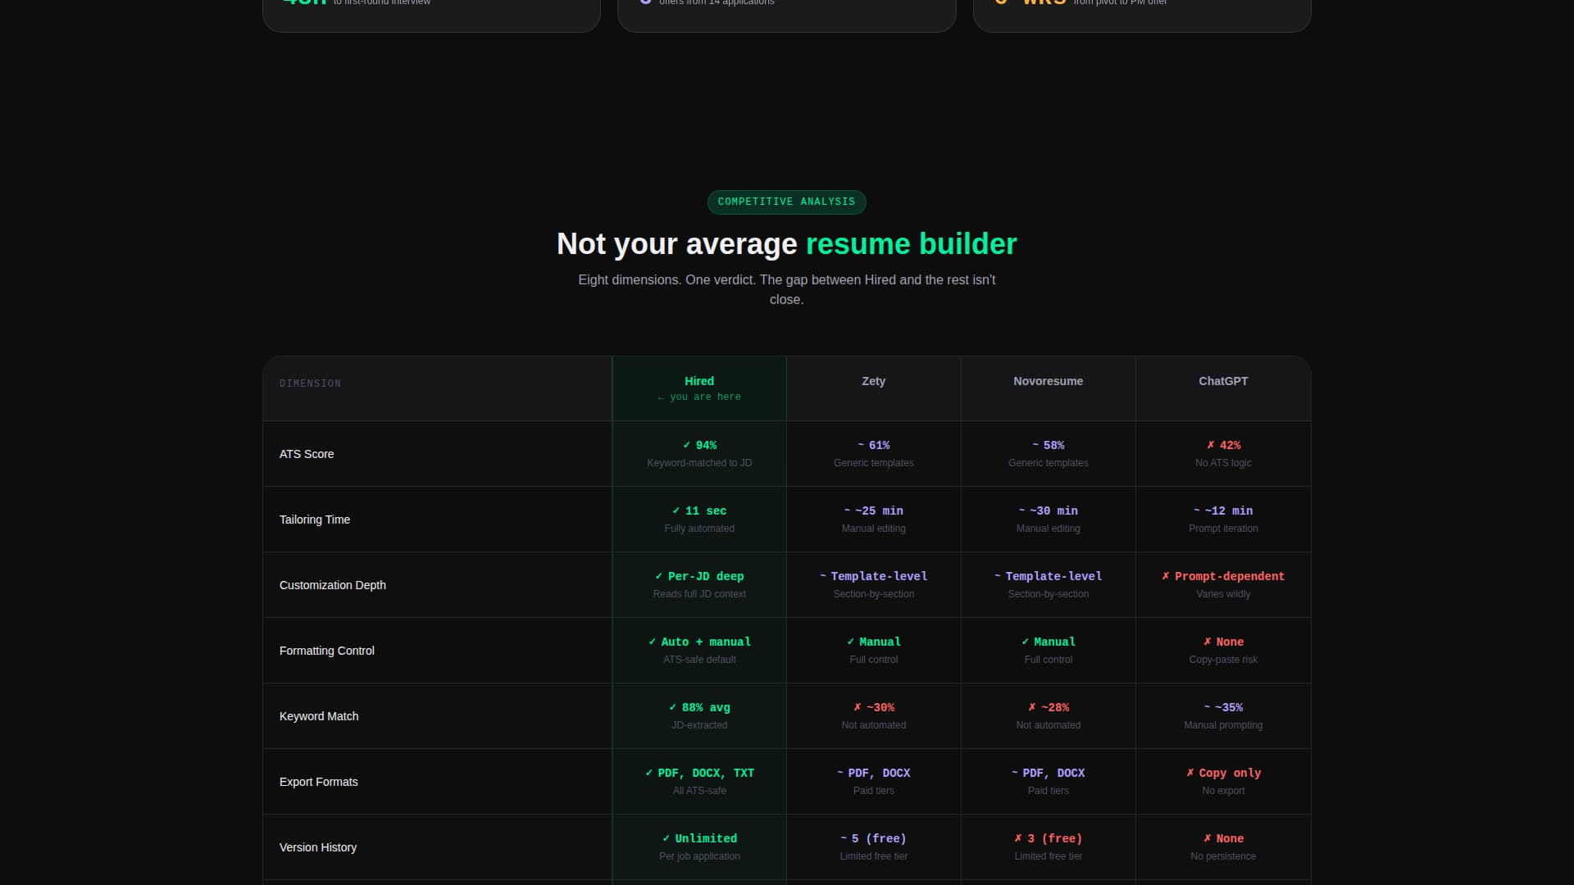Click the 11 sec tailoring time
The height and width of the screenshot is (885, 1574).
pos(699,511)
